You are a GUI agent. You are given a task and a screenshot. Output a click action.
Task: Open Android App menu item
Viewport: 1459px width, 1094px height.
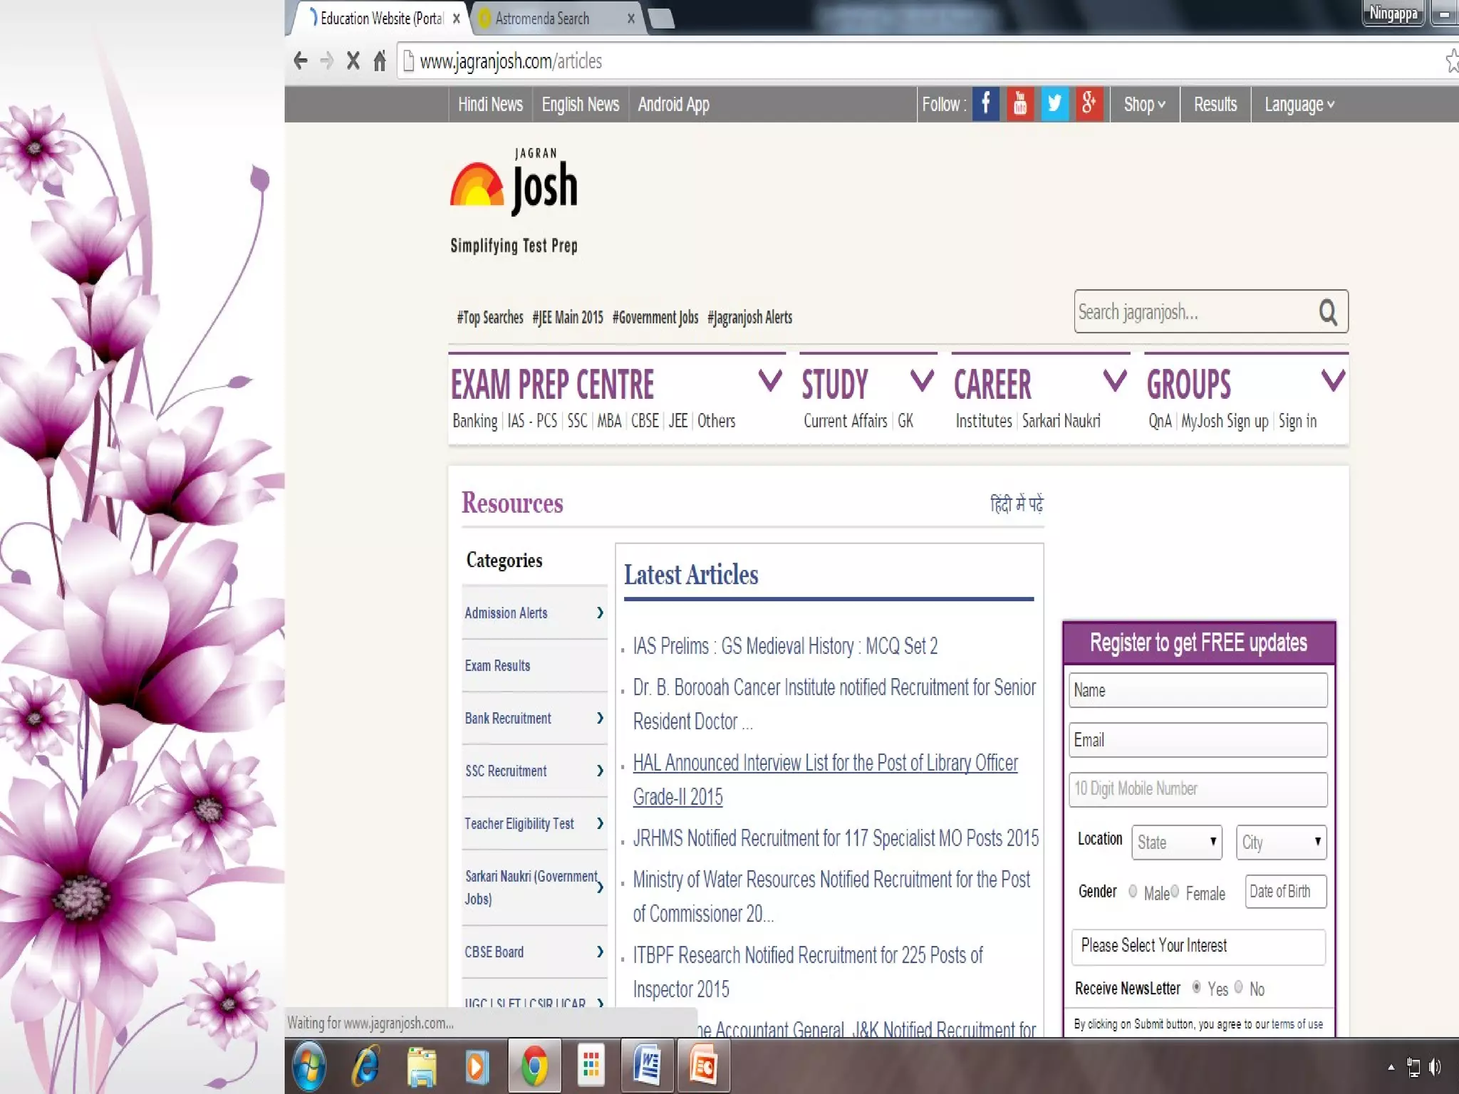click(x=674, y=105)
